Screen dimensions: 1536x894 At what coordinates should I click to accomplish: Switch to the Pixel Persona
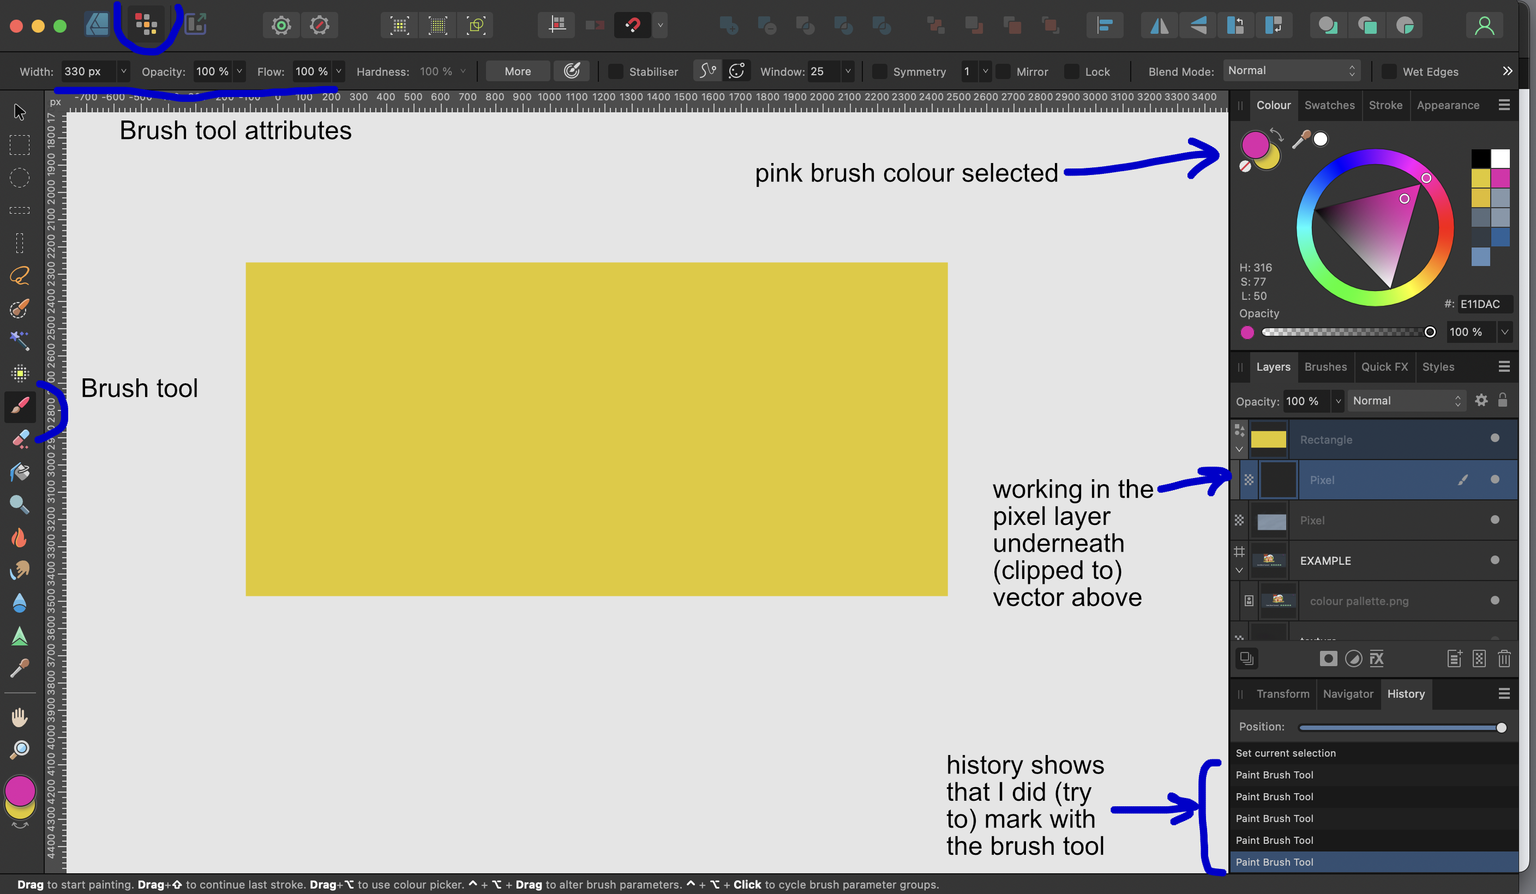(x=146, y=25)
